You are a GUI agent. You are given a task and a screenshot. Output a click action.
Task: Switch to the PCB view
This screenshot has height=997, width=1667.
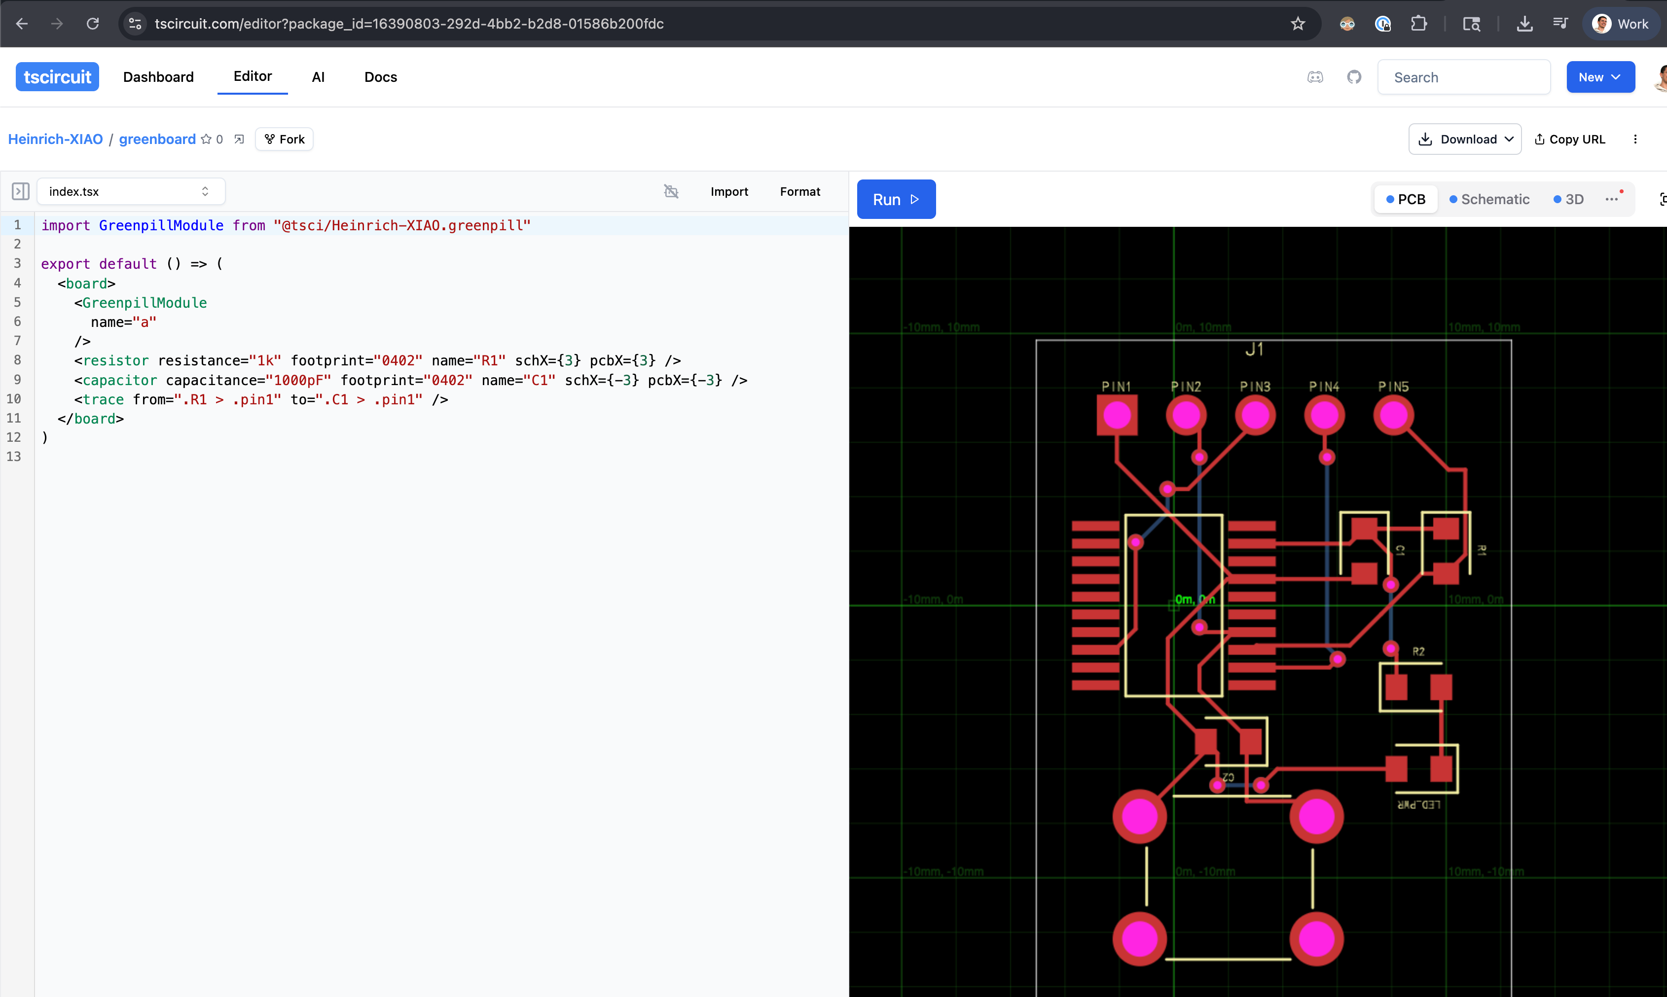point(1406,200)
